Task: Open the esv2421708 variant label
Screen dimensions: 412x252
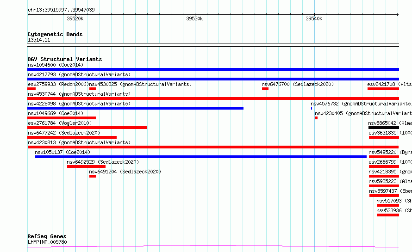Action: 389,84
